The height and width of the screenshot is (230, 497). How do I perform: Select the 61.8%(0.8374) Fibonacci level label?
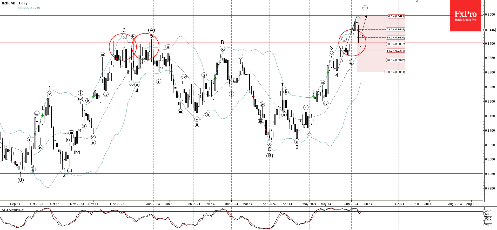coord(396,51)
